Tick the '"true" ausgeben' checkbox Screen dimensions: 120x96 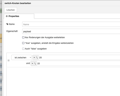[x=23, y=43]
